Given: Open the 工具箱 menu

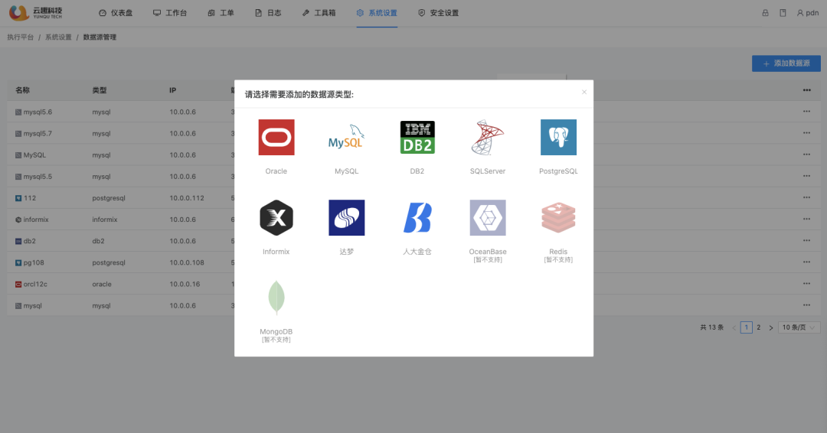Looking at the screenshot, I should point(319,13).
